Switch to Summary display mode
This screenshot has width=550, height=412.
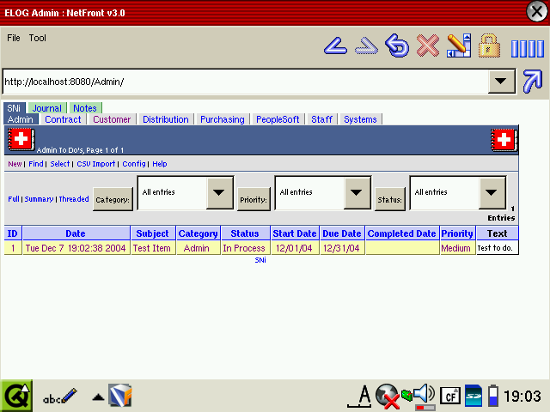coord(39,199)
